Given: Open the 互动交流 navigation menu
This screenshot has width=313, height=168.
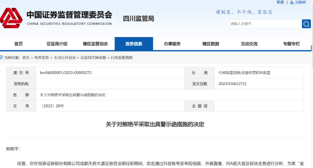Looking at the screenshot, I should (x=249, y=43).
